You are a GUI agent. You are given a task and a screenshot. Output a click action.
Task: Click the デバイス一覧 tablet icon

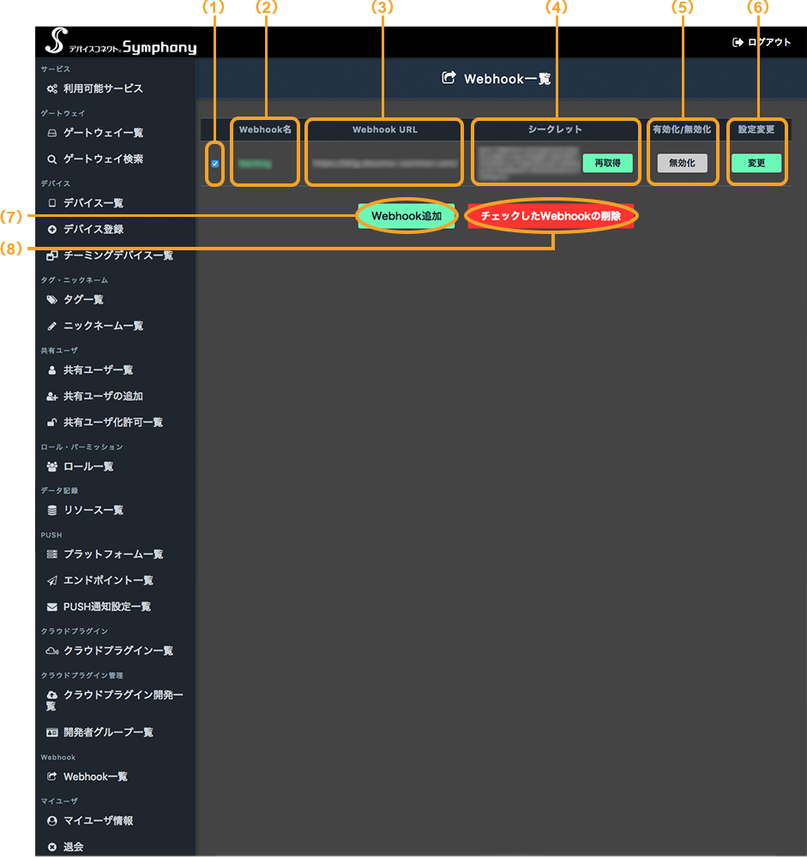click(52, 203)
